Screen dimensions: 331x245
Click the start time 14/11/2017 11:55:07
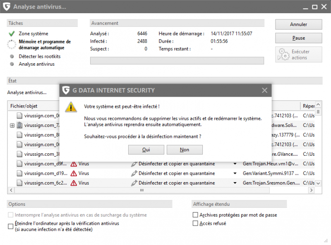coord(231,33)
